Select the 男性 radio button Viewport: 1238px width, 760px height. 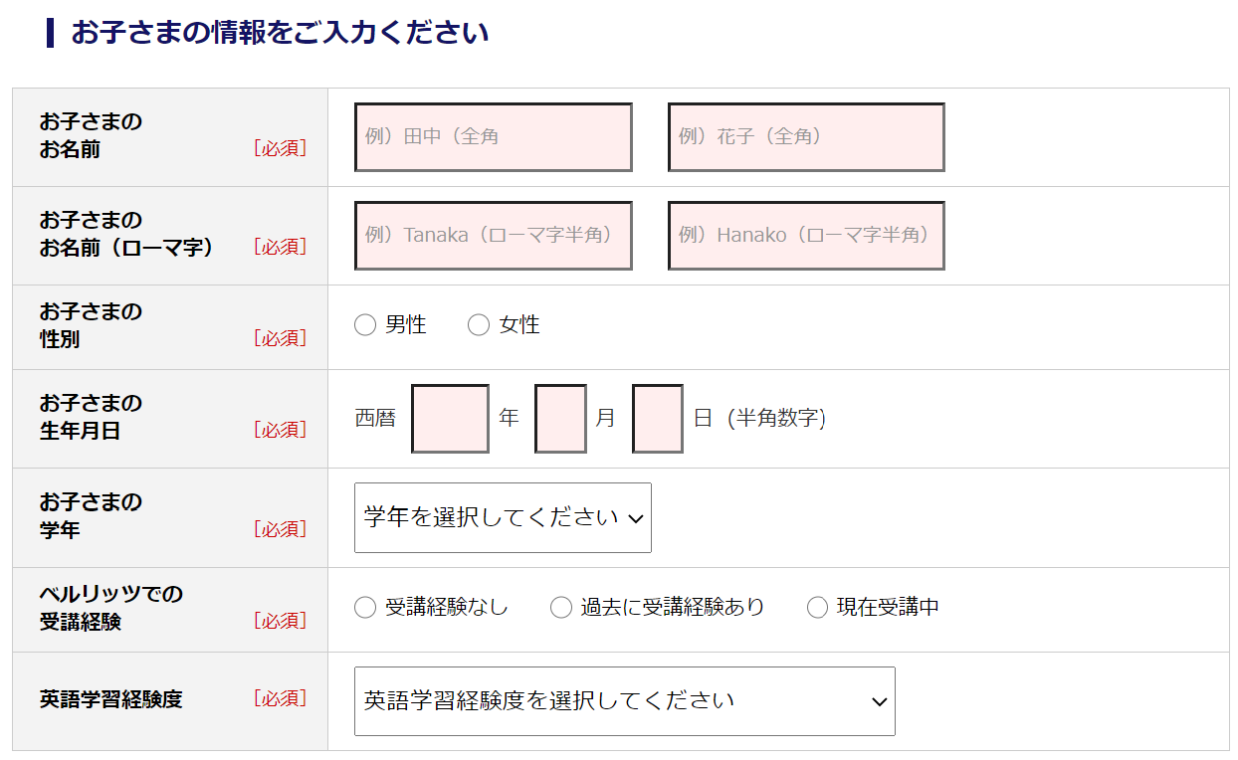(x=365, y=325)
